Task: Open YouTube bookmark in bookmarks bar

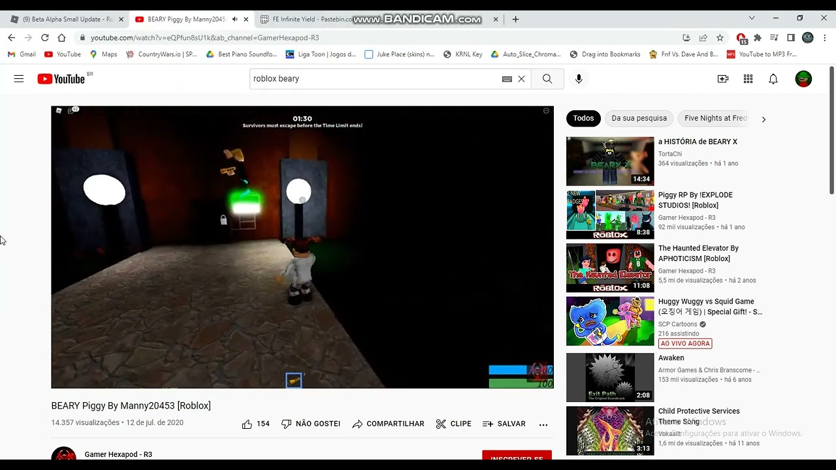Action: click(x=63, y=54)
